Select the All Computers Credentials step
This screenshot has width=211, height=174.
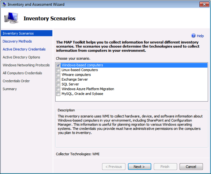point(22,73)
